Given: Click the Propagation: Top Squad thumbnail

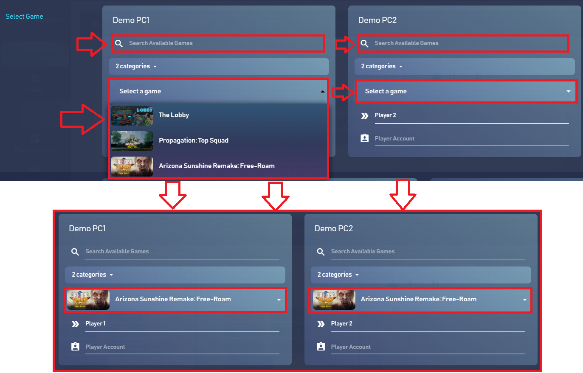Looking at the screenshot, I should pyautogui.click(x=132, y=141).
